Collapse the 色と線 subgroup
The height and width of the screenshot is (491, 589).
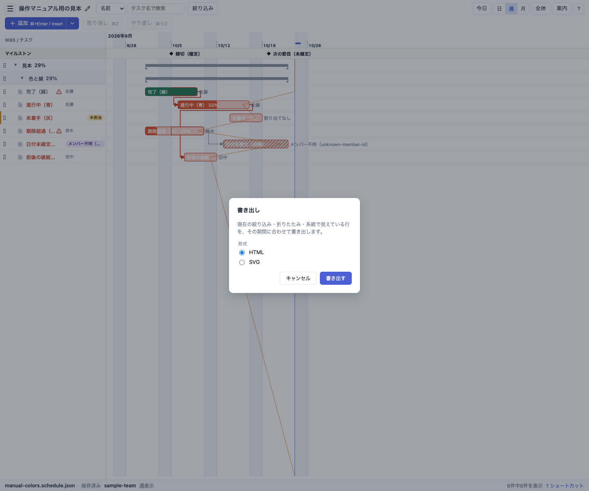pyautogui.click(x=22, y=78)
